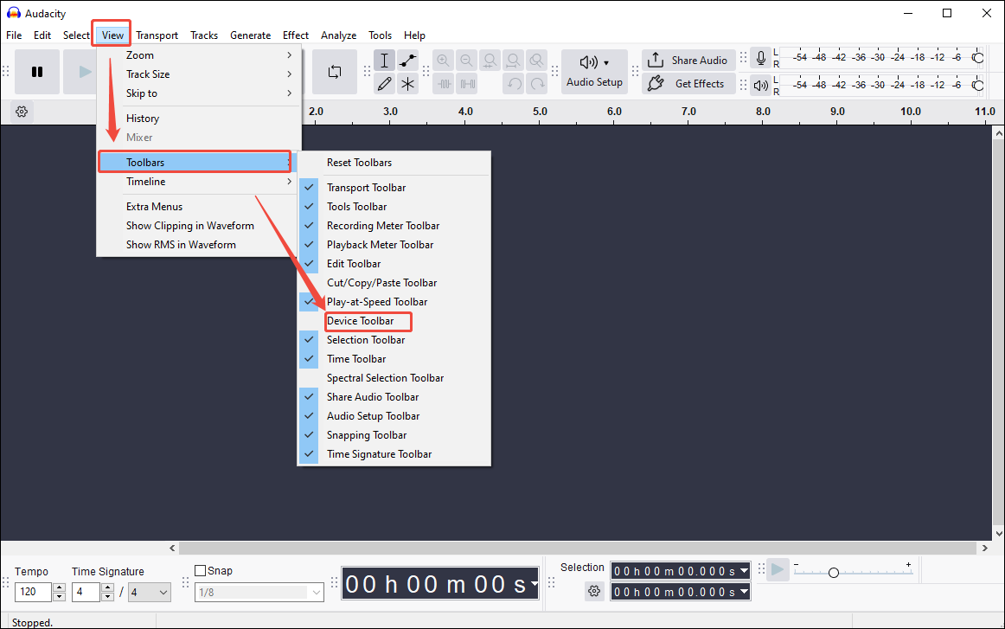The image size is (1005, 629).
Task: Toggle Show Clipping in Waveform
Action: pyautogui.click(x=199, y=226)
